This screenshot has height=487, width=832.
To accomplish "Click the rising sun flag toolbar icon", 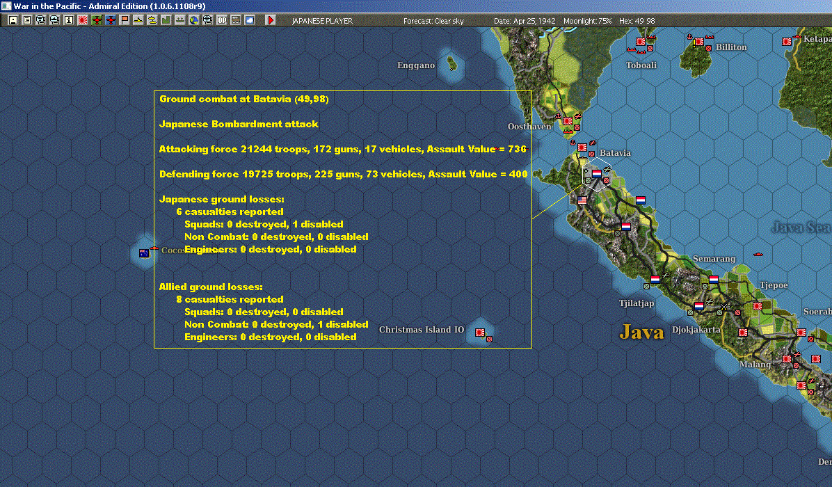I will (83, 20).
